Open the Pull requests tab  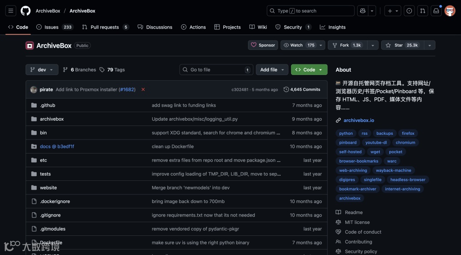click(x=105, y=27)
